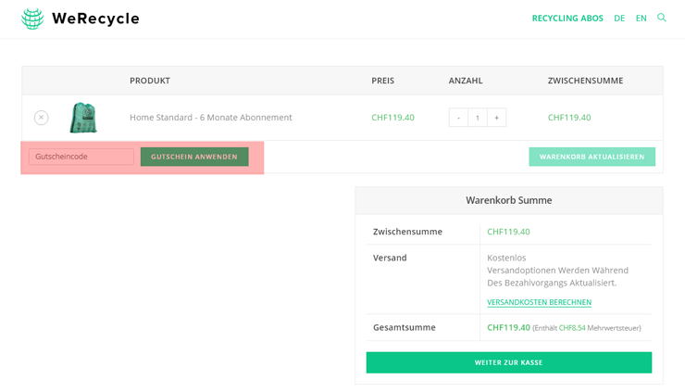Click the WeRecycle brand name text
The height and width of the screenshot is (392, 685).
[x=95, y=19]
